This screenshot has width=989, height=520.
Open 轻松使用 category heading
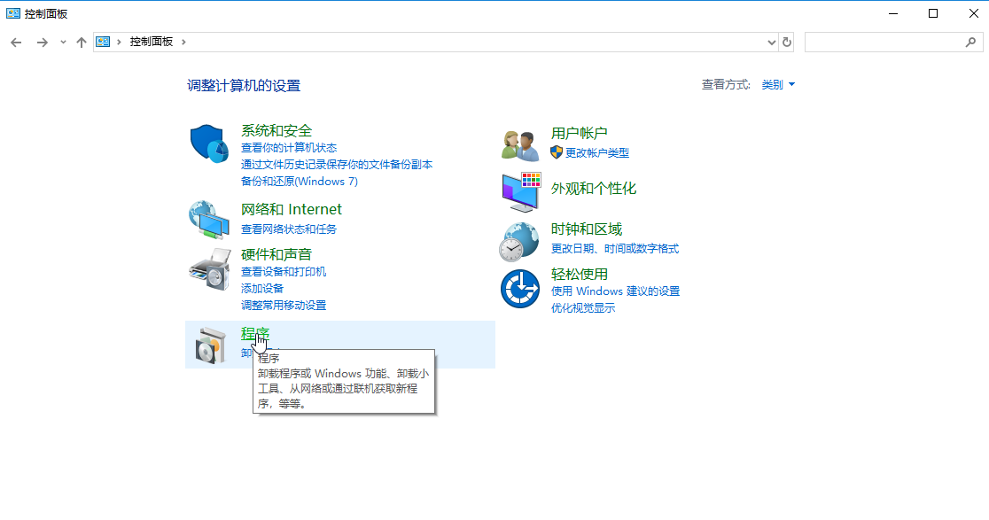point(579,275)
